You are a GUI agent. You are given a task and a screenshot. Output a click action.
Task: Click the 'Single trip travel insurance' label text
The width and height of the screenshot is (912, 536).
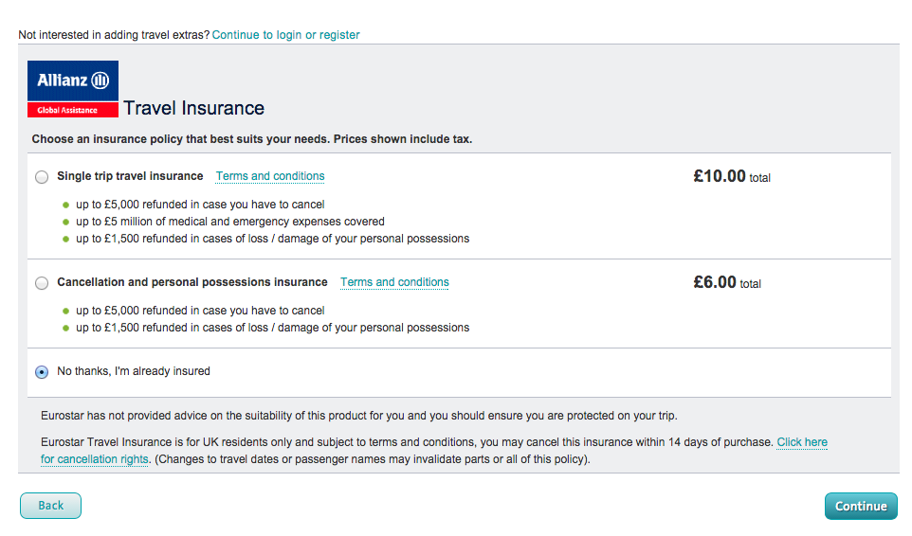click(130, 176)
